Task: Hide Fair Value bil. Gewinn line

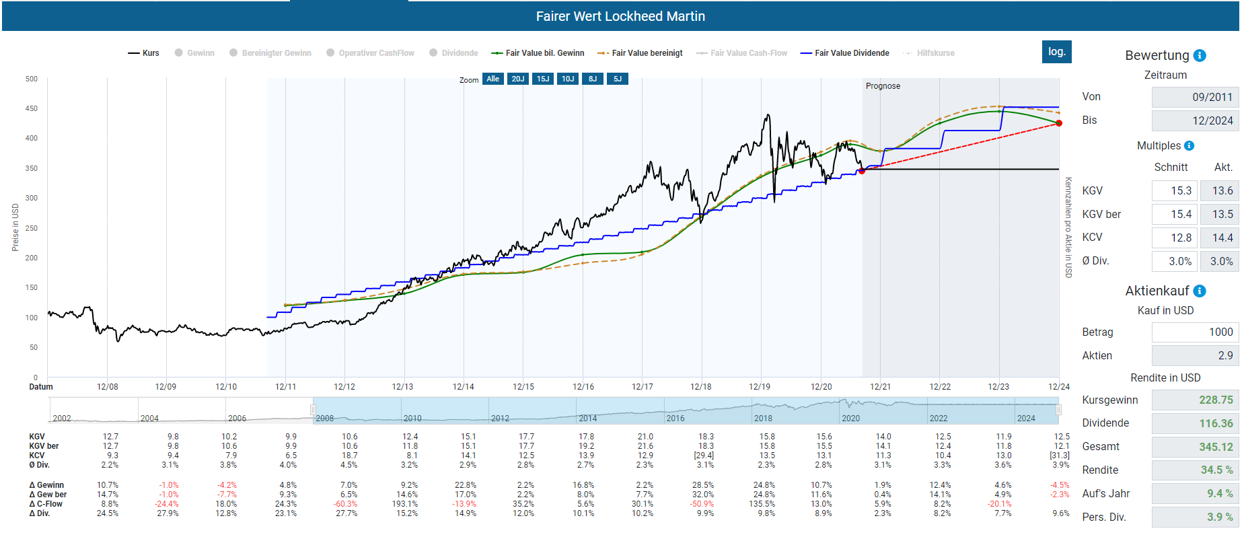Action: pos(538,53)
